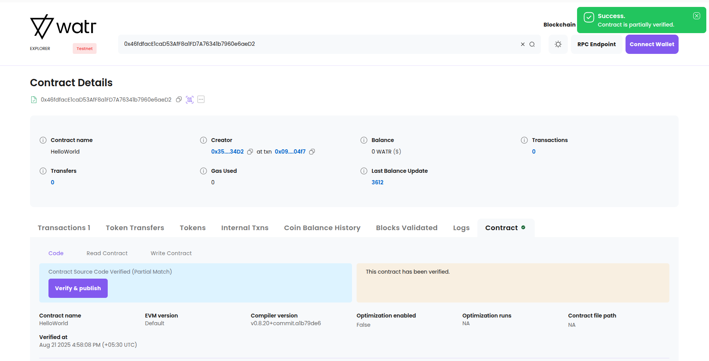The image size is (709, 361).
Task: Open the Blockchain menu
Action: click(x=559, y=25)
